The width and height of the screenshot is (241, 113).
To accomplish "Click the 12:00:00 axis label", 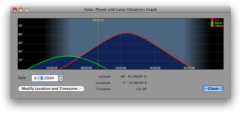I will [x=121, y=68].
